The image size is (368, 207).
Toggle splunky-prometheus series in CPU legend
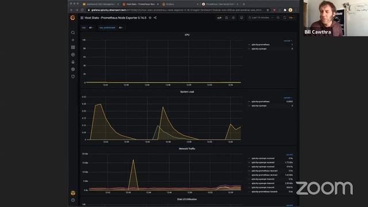coord(260,45)
